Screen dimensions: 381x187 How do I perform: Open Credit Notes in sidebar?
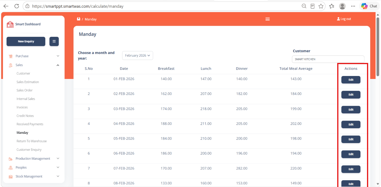(x=25, y=116)
